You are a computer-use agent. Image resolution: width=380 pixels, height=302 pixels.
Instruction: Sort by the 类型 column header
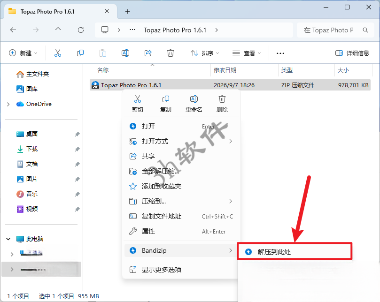(x=287, y=70)
